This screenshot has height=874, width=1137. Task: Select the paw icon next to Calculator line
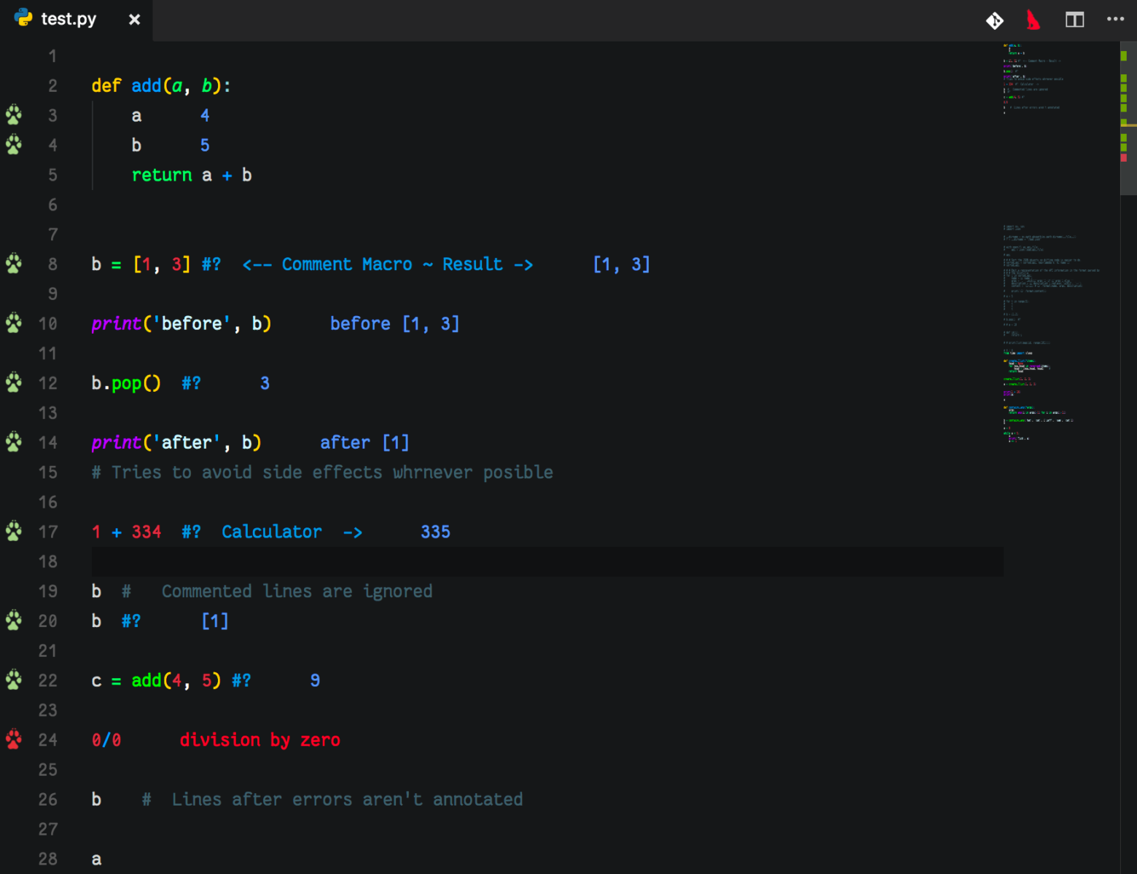12,531
